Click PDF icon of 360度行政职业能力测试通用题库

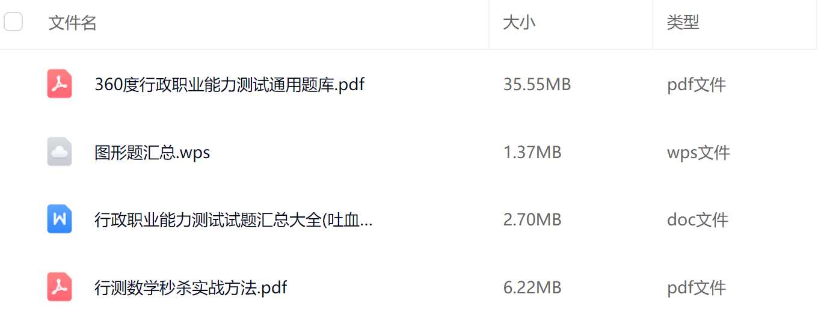(x=60, y=84)
